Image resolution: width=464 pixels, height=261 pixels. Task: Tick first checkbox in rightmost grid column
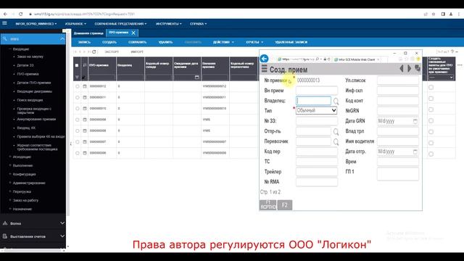click(x=431, y=87)
